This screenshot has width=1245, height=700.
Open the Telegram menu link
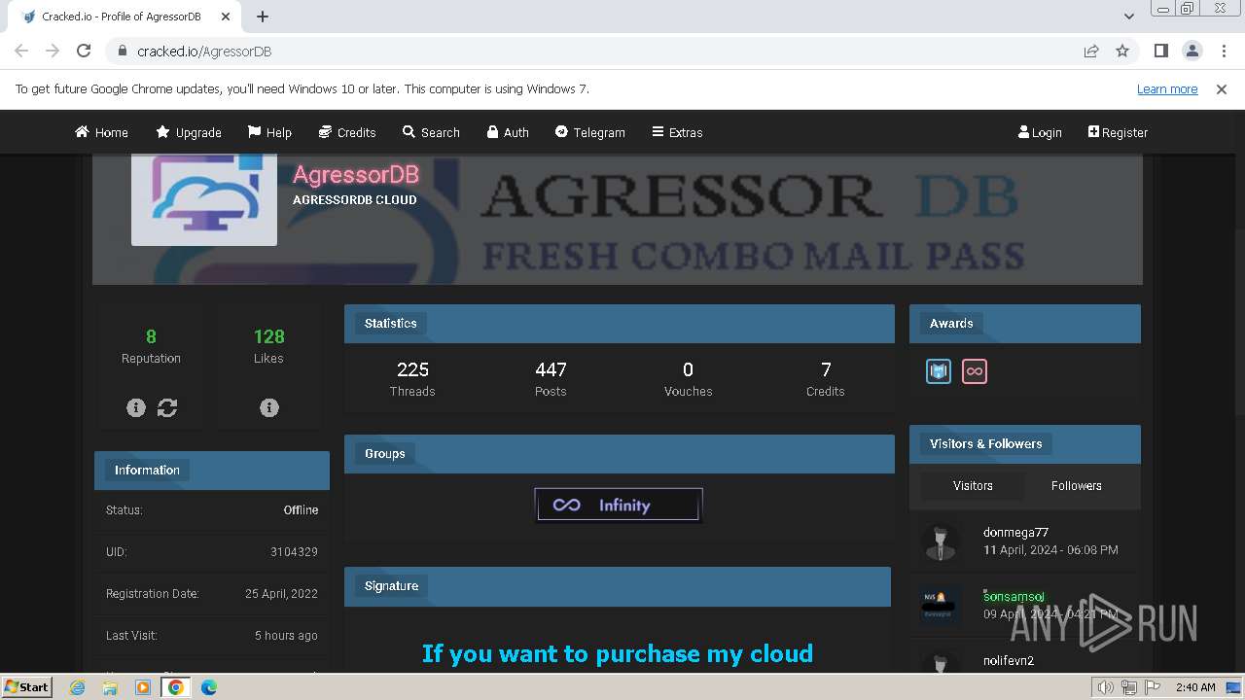pyautogui.click(x=589, y=132)
